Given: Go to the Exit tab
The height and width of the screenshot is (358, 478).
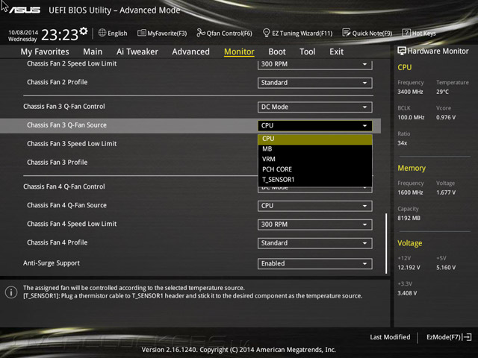Looking at the screenshot, I should click(x=336, y=51).
